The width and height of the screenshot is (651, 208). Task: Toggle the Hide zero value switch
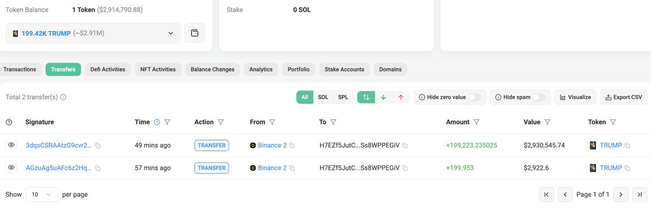[475, 97]
